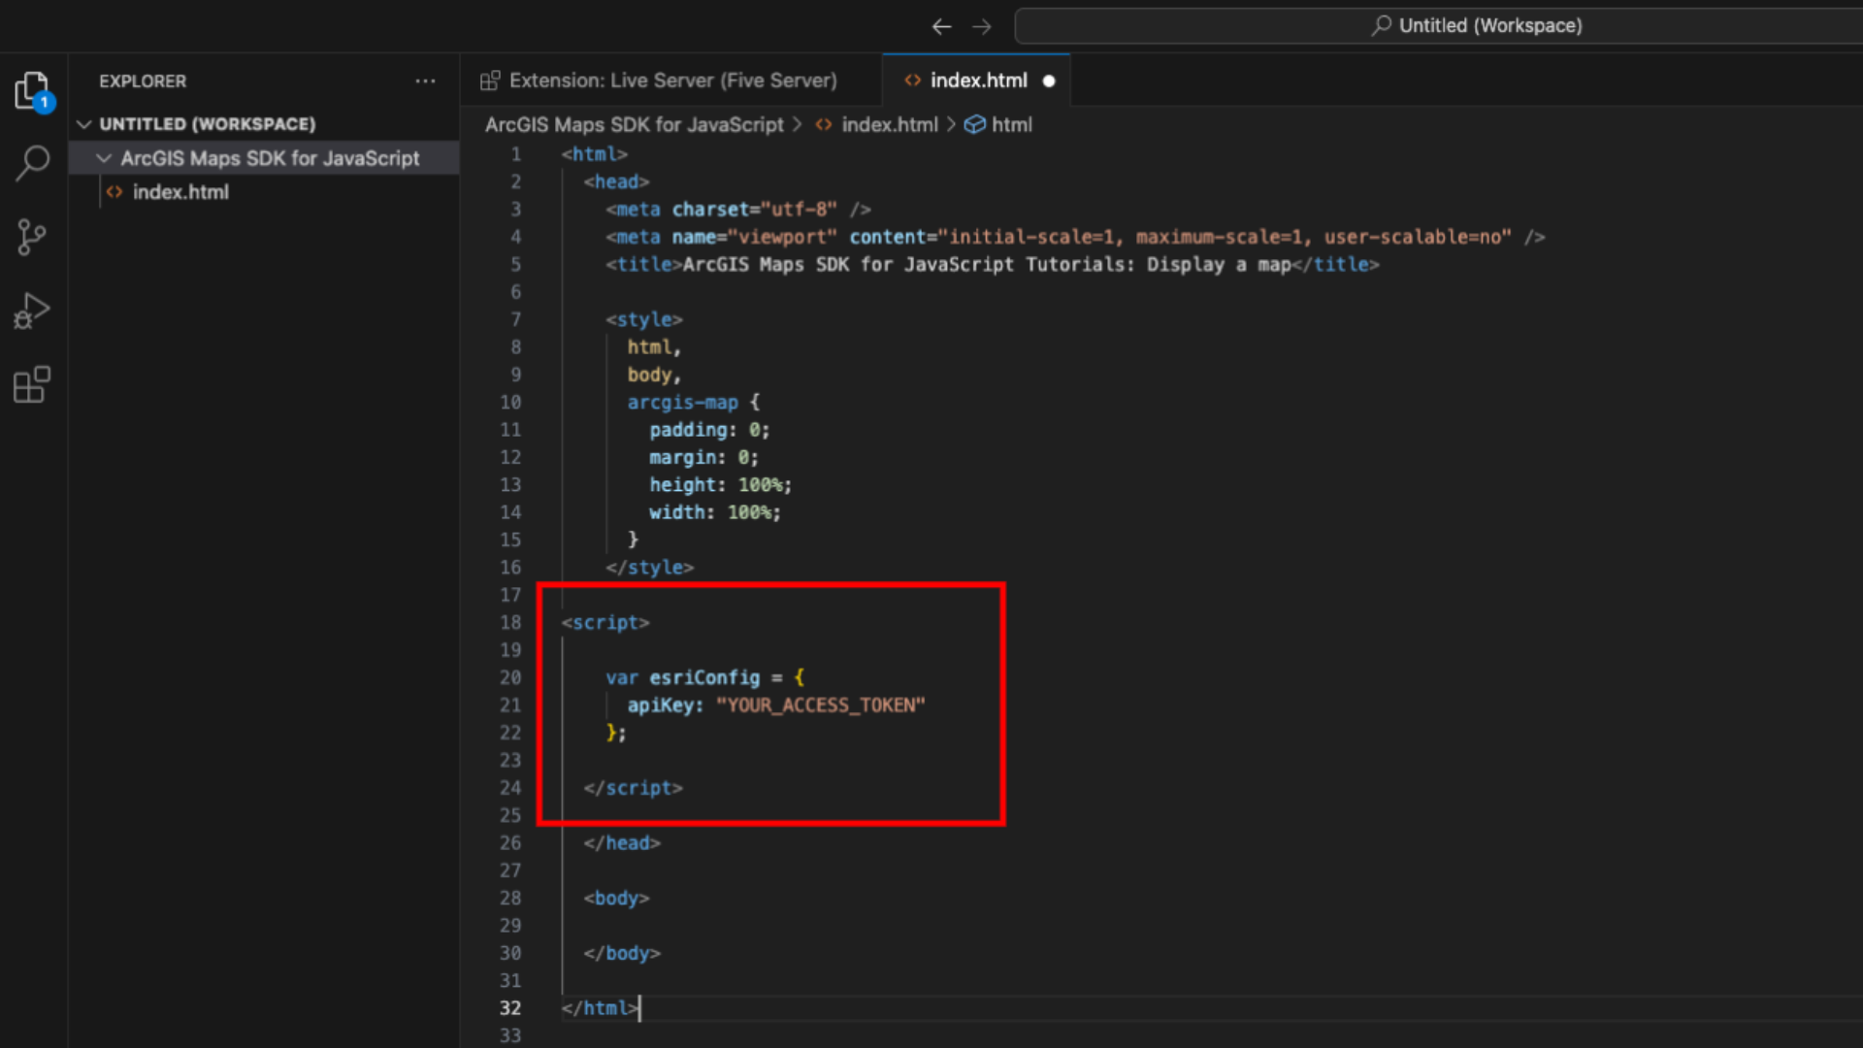Click the index.html breadcrumb item
This screenshot has height=1048, width=1863.
[889, 124]
